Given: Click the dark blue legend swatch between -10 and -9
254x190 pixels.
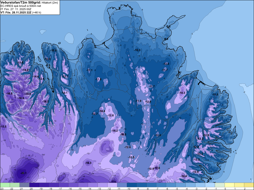Looking at the screenshot, I should (x=132, y=185).
